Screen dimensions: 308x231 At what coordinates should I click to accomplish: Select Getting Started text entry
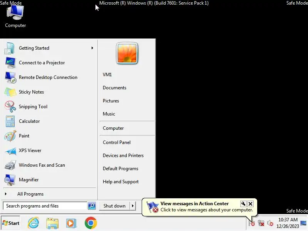(34, 48)
